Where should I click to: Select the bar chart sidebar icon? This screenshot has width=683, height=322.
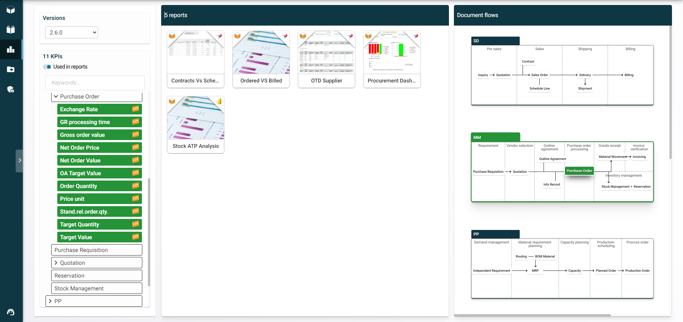click(11, 49)
